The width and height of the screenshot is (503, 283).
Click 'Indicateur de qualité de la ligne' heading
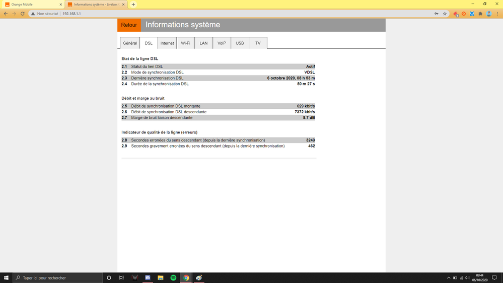coord(160,132)
